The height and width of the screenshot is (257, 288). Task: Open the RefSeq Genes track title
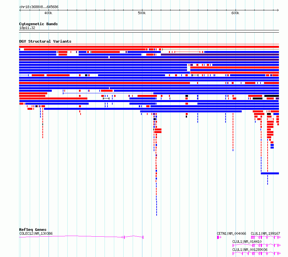[33, 230]
